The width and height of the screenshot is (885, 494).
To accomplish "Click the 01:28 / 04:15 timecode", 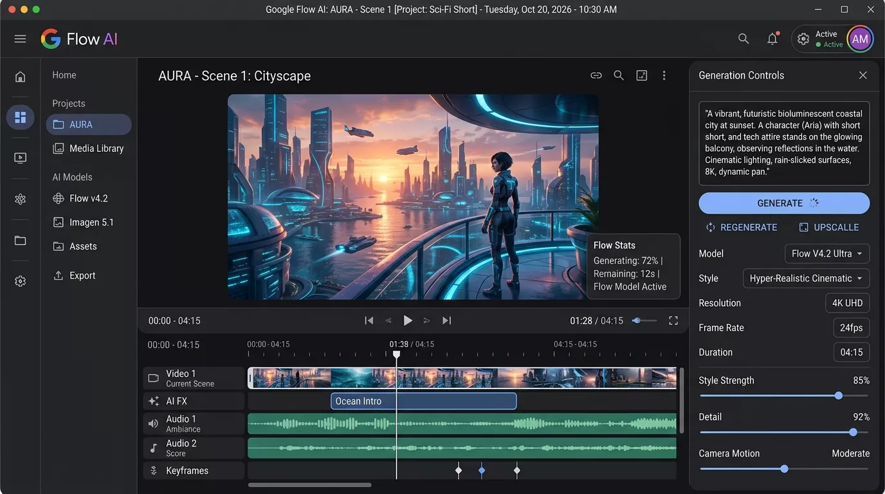I will click(x=596, y=320).
